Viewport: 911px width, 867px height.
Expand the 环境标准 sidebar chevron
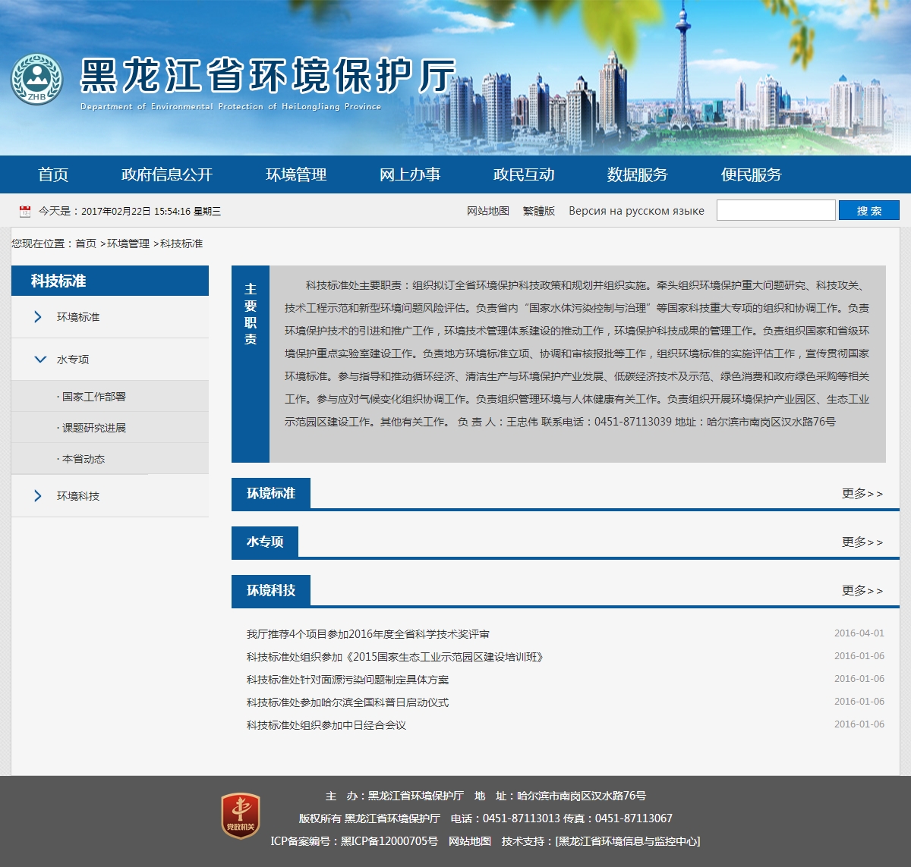[38, 317]
